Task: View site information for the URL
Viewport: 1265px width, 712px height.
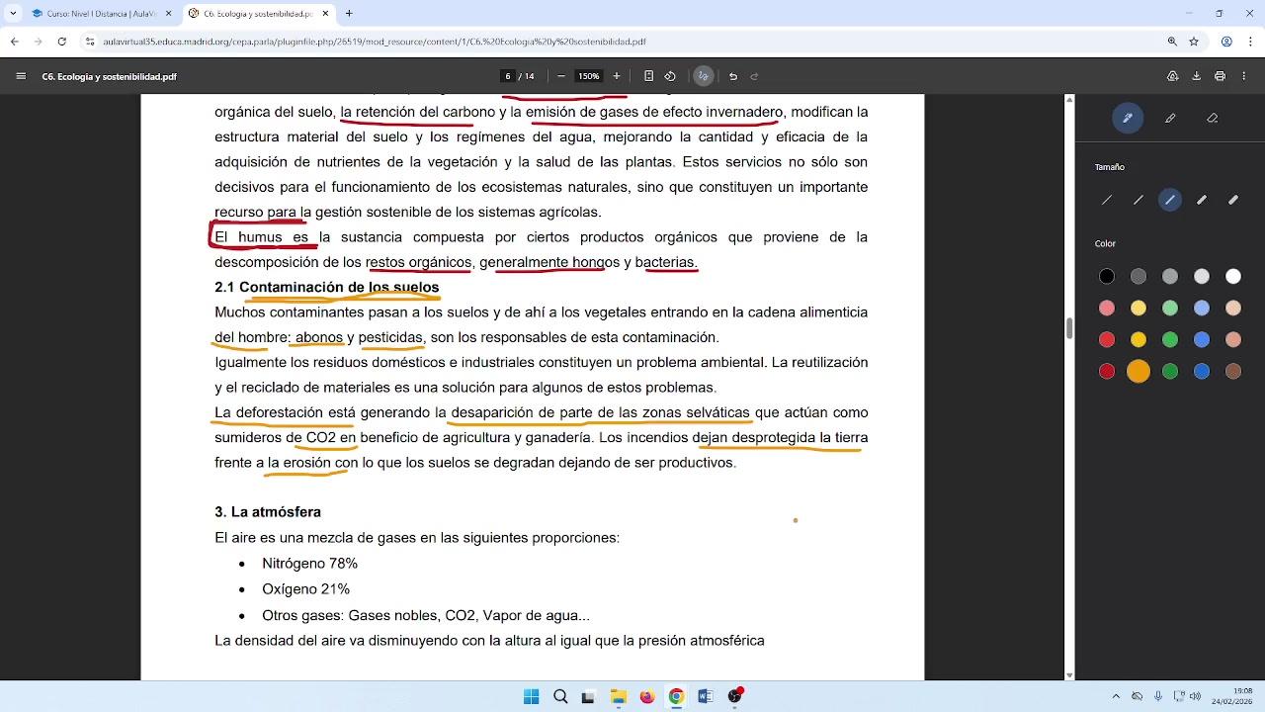Action: [x=90, y=42]
